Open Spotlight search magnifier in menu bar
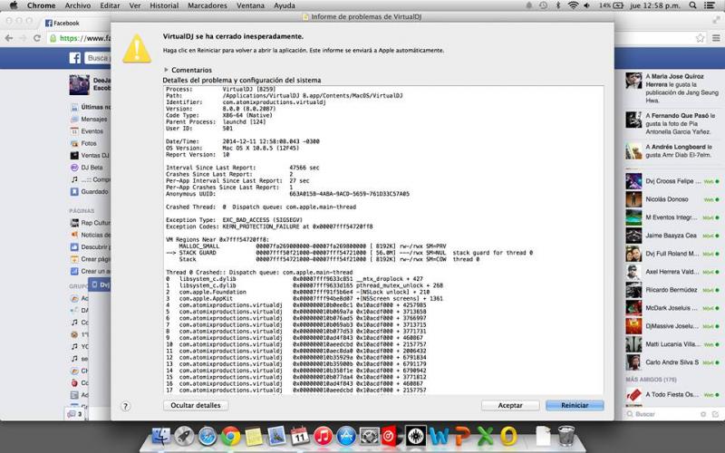 (692, 5)
